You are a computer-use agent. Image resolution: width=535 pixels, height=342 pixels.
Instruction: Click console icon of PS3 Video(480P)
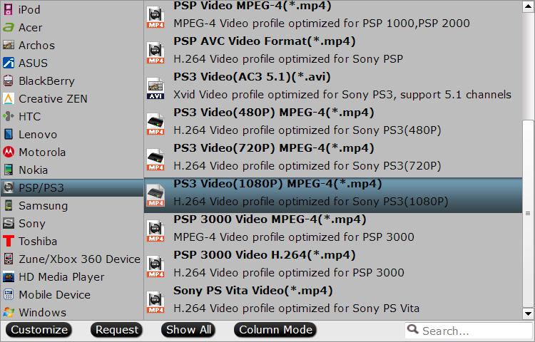tap(156, 124)
